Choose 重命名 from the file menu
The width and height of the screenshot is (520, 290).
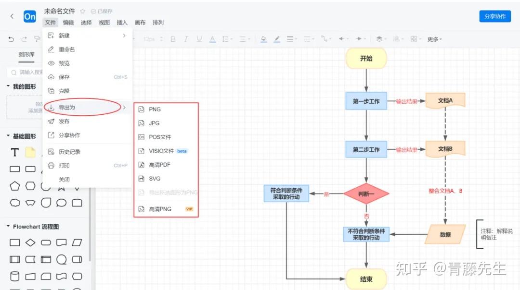pyautogui.click(x=88, y=49)
